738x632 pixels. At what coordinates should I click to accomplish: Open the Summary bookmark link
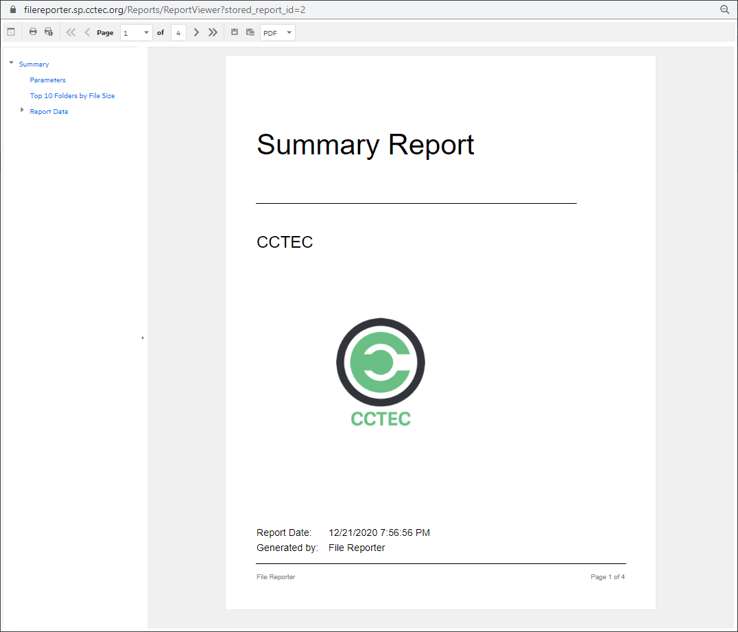coord(34,64)
